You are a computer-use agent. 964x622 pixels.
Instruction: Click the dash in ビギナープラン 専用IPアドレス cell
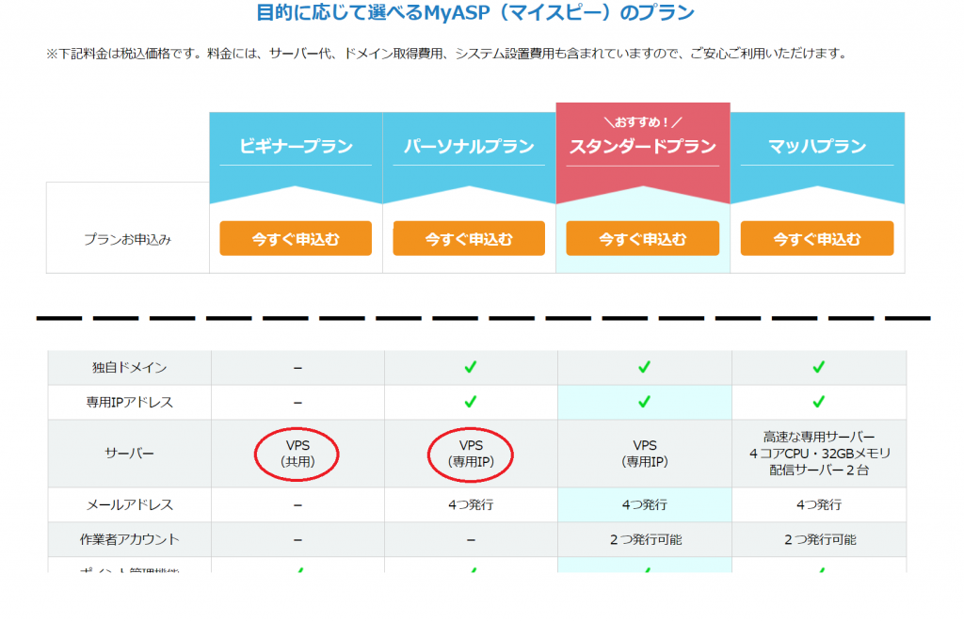pyautogui.click(x=297, y=403)
